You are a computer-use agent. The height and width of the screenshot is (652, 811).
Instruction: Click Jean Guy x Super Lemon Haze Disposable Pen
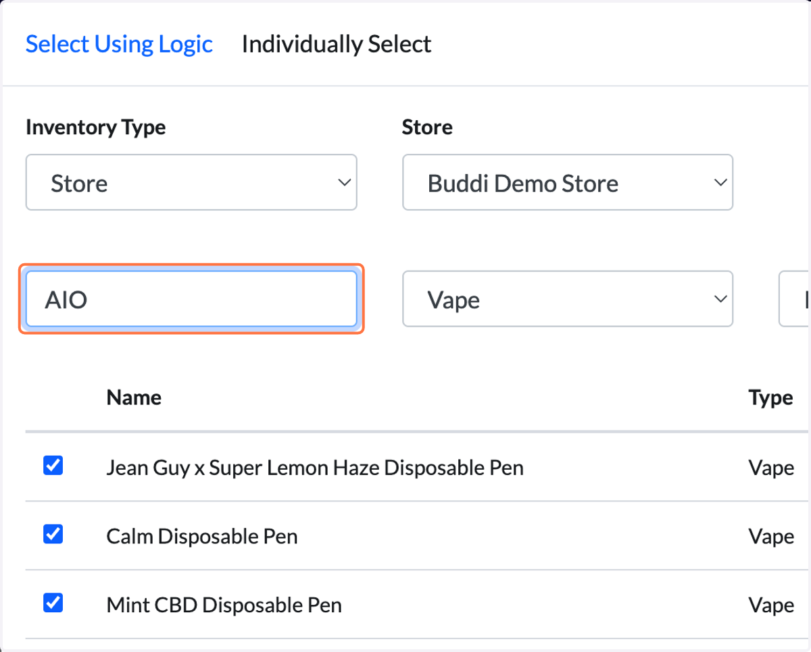click(x=315, y=467)
